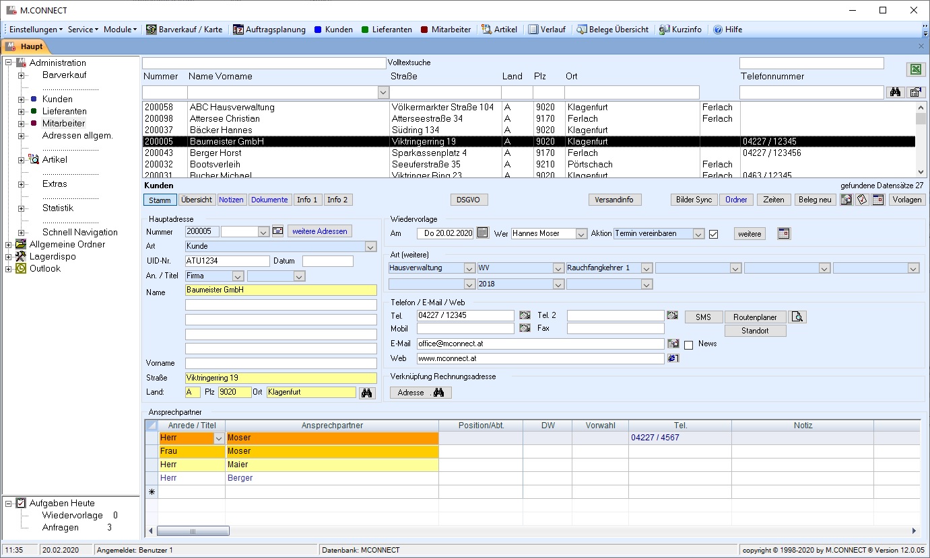Click the DSGVO button

click(469, 200)
